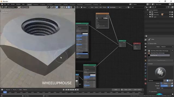Image resolution: width=174 pixels, height=97 pixels.
Task: Open the File menu
Action: click(5, 4)
